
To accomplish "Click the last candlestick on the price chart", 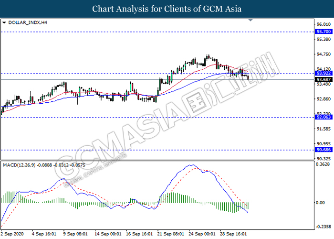I will click(x=248, y=76).
